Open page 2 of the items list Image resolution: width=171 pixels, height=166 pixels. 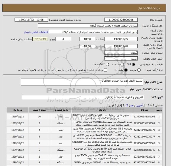coord(127,106)
